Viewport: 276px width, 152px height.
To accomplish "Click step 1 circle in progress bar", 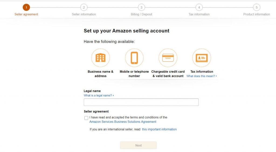I will 26,7.
